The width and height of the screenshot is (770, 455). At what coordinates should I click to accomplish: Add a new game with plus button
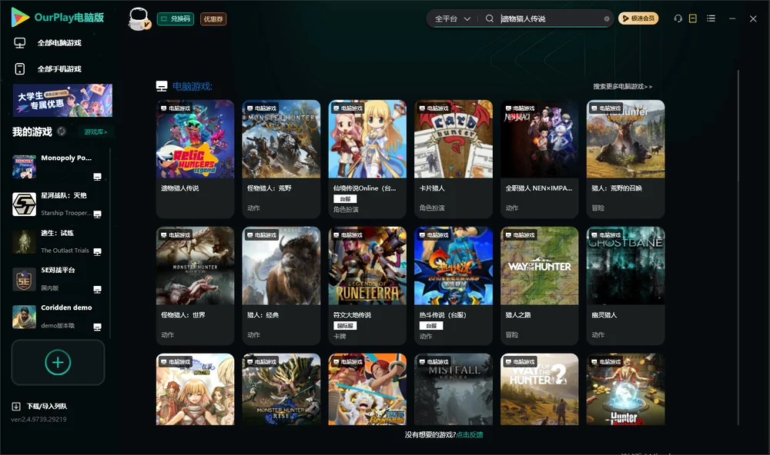click(58, 362)
